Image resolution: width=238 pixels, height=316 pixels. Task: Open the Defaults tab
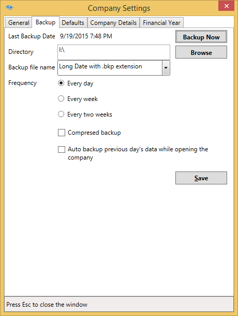73,23
